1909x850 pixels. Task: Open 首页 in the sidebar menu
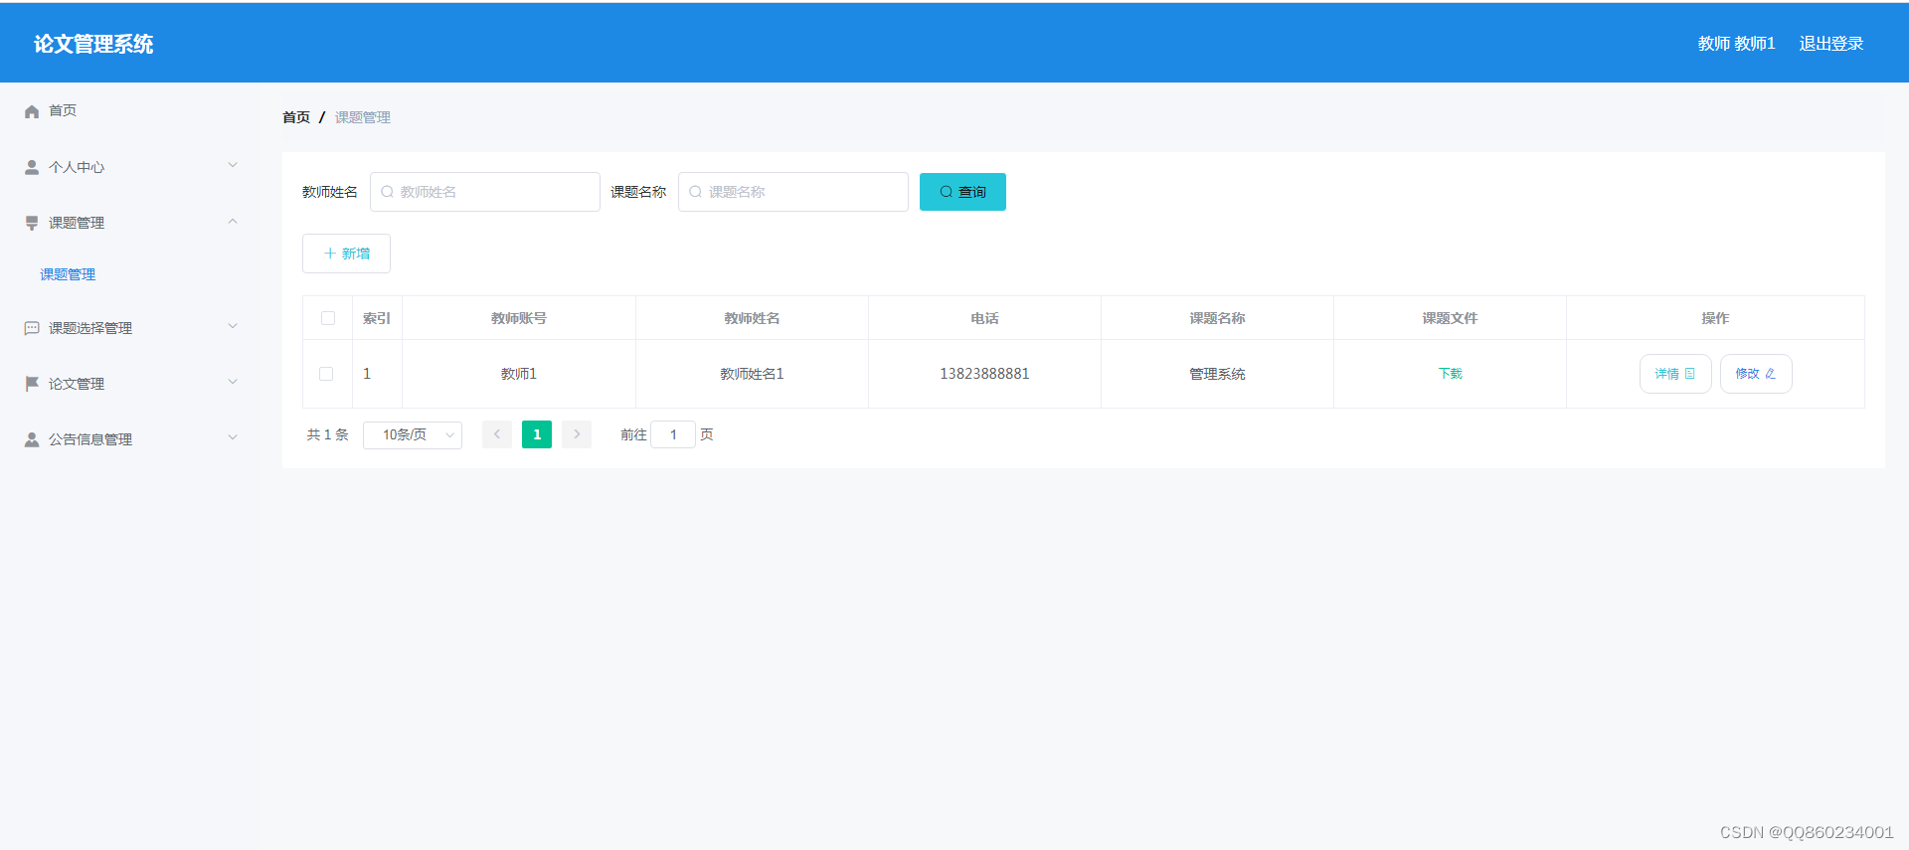tap(129, 111)
